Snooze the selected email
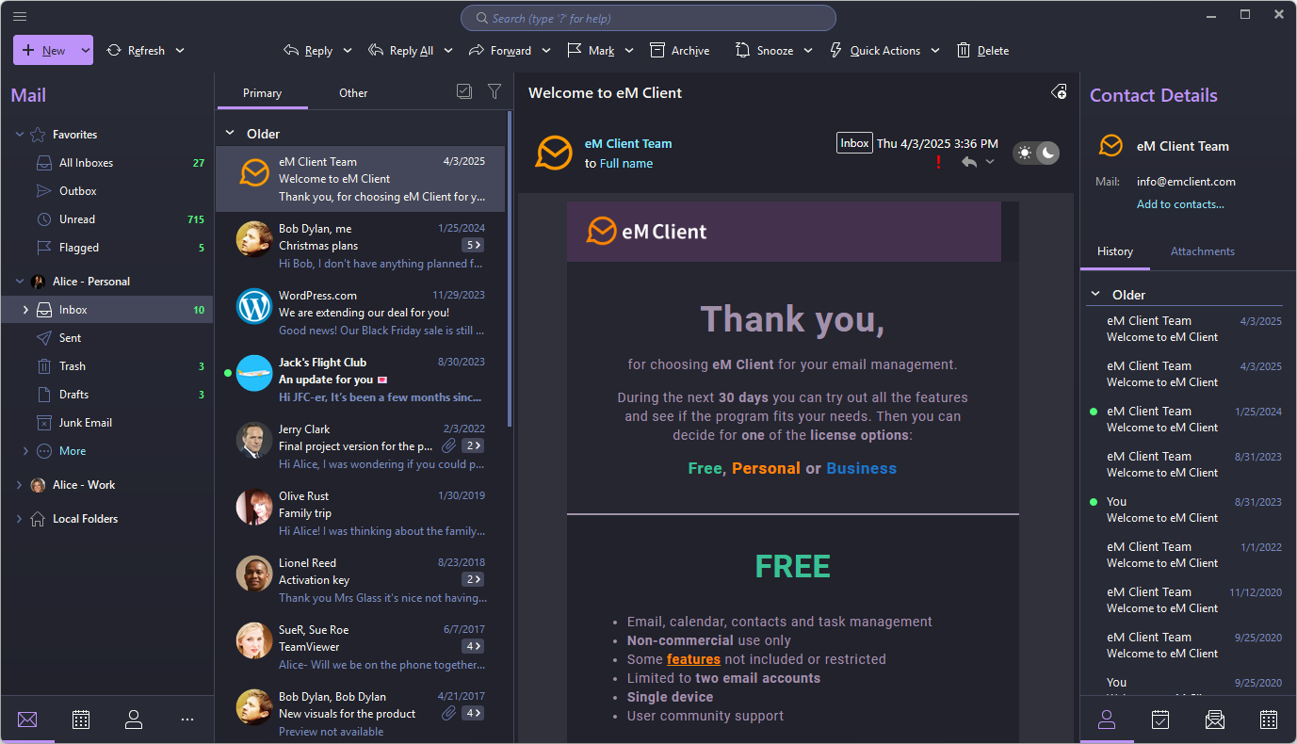The width and height of the screenshot is (1297, 744). point(764,51)
